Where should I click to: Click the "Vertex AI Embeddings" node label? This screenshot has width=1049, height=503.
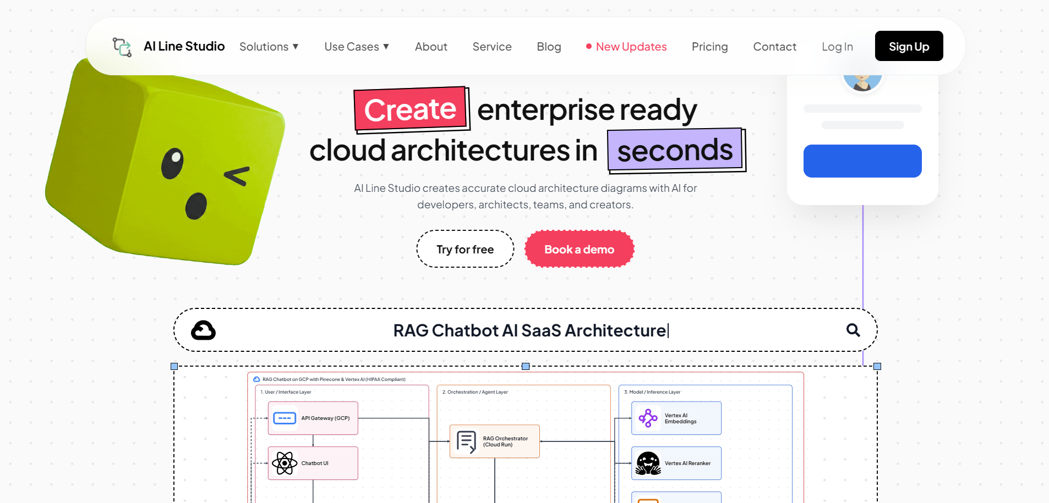click(680, 418)
